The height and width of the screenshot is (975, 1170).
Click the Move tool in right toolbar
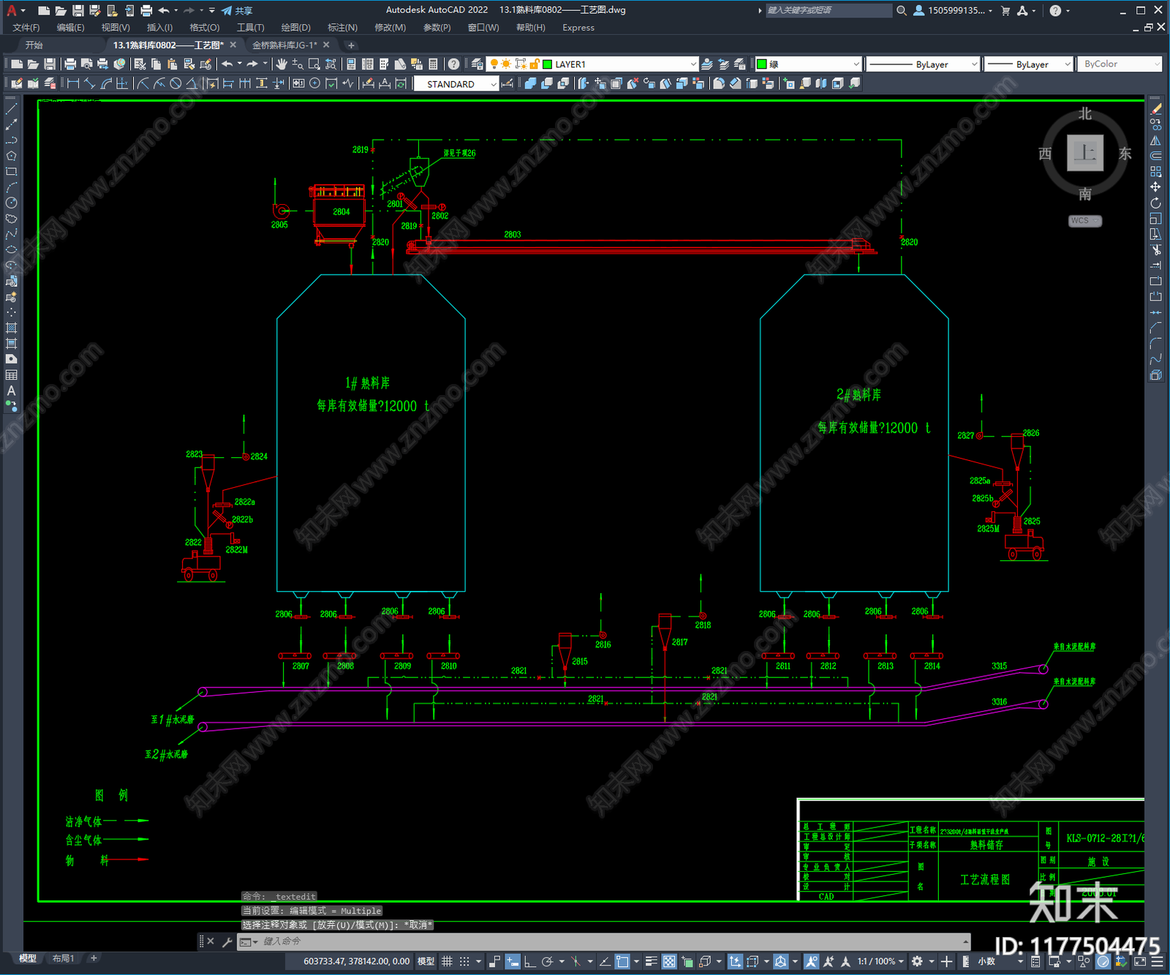(x=1155, y=187)
